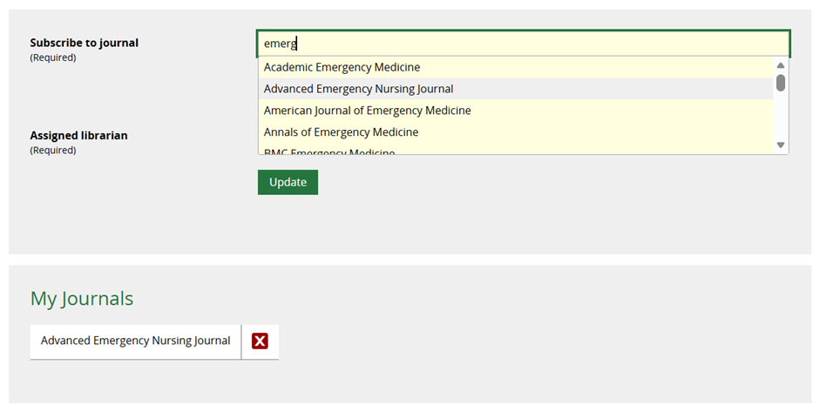Click (Required) text under Subscribe to journal
This screenshot has width=819, height=412.
(x=52, y=57)
